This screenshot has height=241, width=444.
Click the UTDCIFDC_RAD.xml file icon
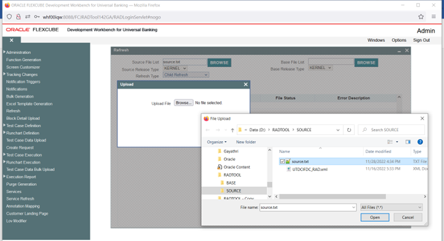[289, 169]
